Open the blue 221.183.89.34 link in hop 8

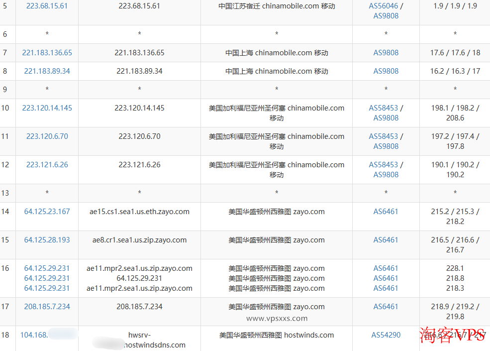[47, 71]
